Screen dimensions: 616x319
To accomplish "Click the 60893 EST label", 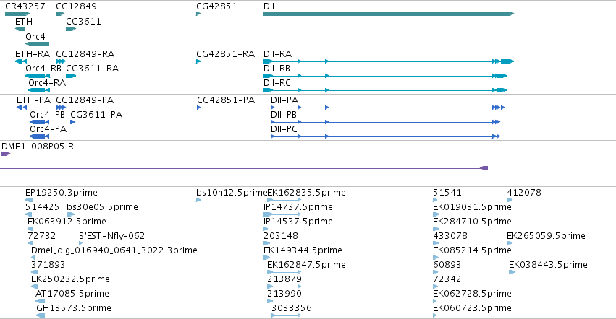I will pyautogui.click(x=447, y=265).
